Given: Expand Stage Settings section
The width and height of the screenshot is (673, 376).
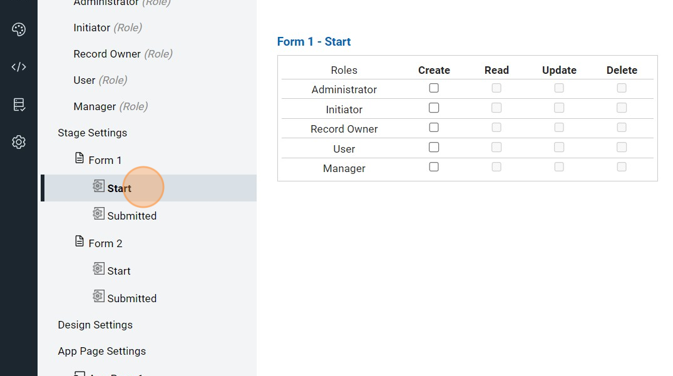Looking at the screenshot, I should click(92, 133).
